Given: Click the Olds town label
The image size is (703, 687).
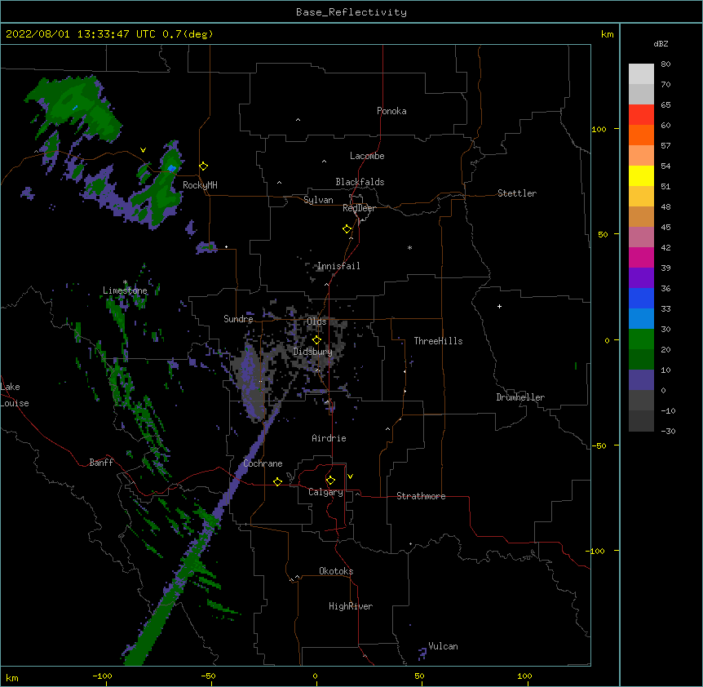Looking at the screenshot, I should point(316,321).
